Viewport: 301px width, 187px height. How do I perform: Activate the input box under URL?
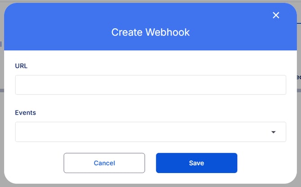point(150,85)
